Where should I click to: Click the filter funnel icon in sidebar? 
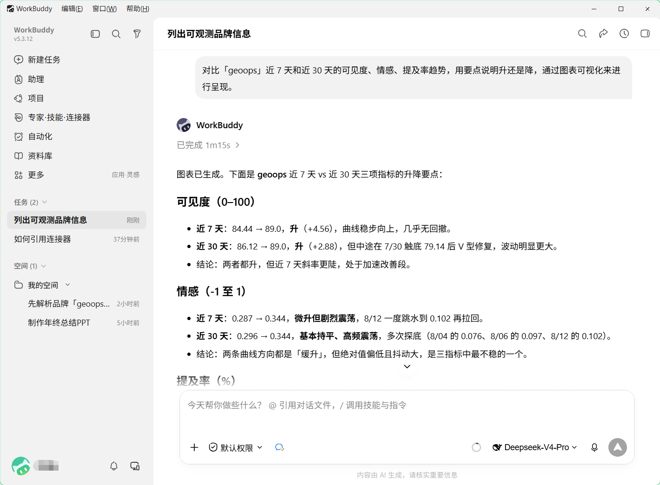[x=137, y=34]
